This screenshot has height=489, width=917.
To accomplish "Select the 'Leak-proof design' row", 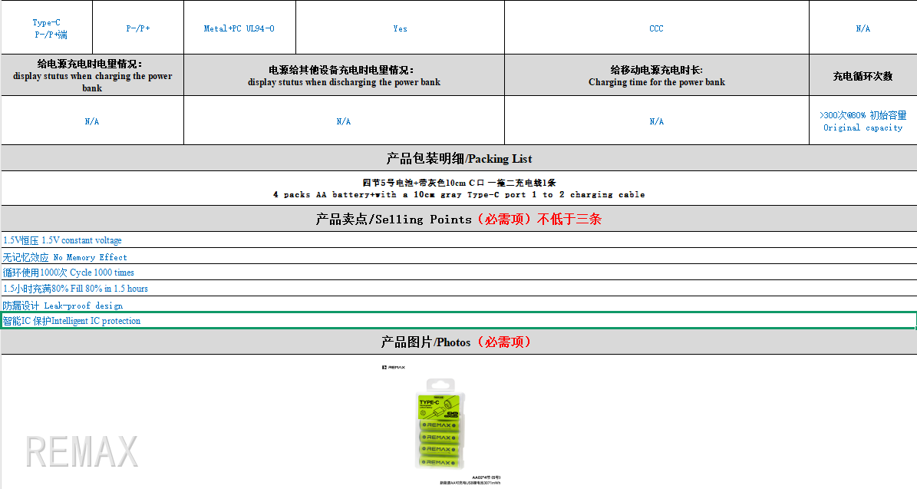I will [63, 306].
